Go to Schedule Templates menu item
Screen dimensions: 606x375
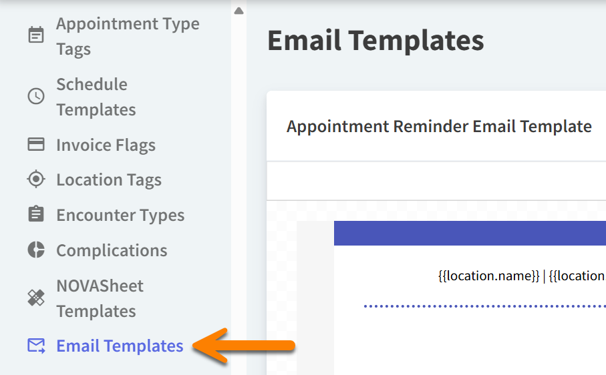(96, 97)
